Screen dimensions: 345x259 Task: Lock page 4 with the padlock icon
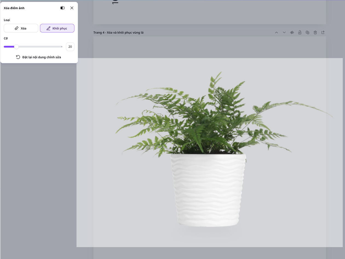300,33
